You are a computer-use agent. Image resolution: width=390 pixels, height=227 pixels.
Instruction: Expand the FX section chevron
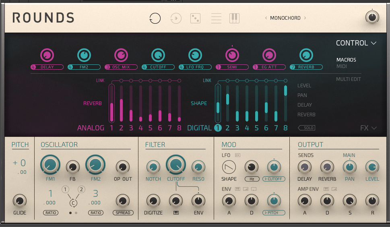click(368, 128)
